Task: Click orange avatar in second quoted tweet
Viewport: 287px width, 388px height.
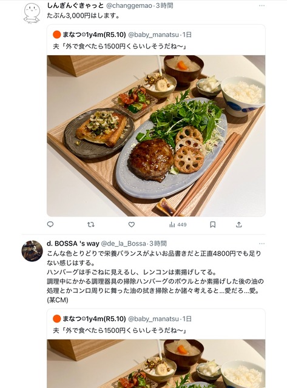Action: [56, 319]
